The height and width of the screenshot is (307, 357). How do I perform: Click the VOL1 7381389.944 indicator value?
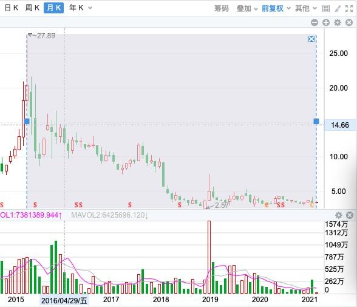click(x=31, y=215)
